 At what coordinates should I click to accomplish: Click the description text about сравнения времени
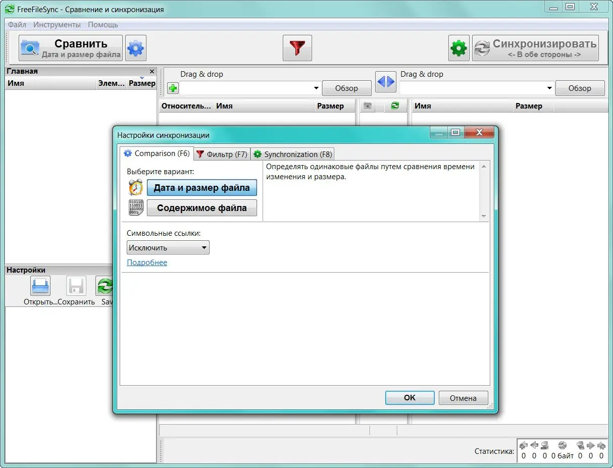(370, 172)
